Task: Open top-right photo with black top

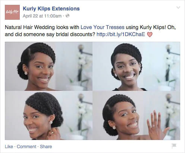Action: (x=137, y=66)
